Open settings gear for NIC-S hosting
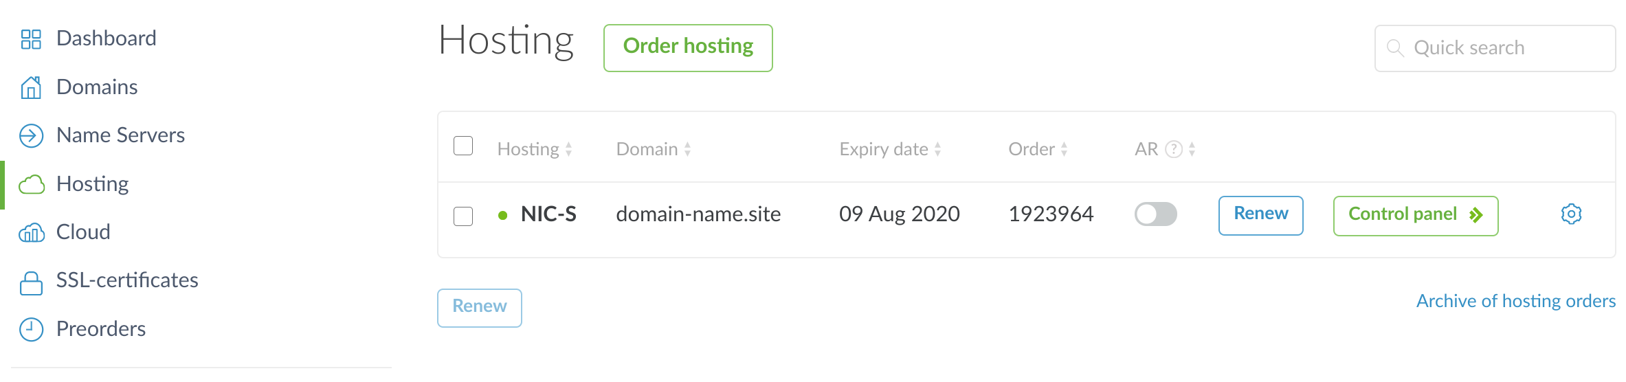The width and height of the screenshot is (1626, 382). coord(1571,214)
